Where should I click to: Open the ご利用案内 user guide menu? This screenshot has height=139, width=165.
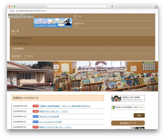click(x=82, y=50)
